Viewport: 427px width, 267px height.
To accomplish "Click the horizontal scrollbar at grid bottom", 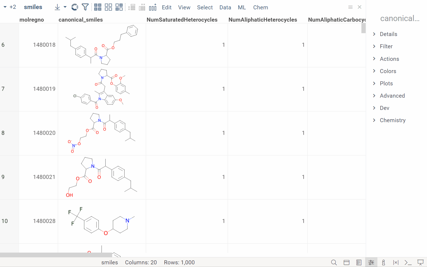I will 56,255.
